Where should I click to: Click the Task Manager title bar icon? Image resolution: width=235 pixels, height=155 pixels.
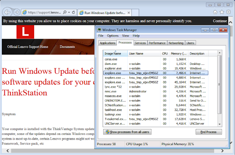tap(99, 30)
